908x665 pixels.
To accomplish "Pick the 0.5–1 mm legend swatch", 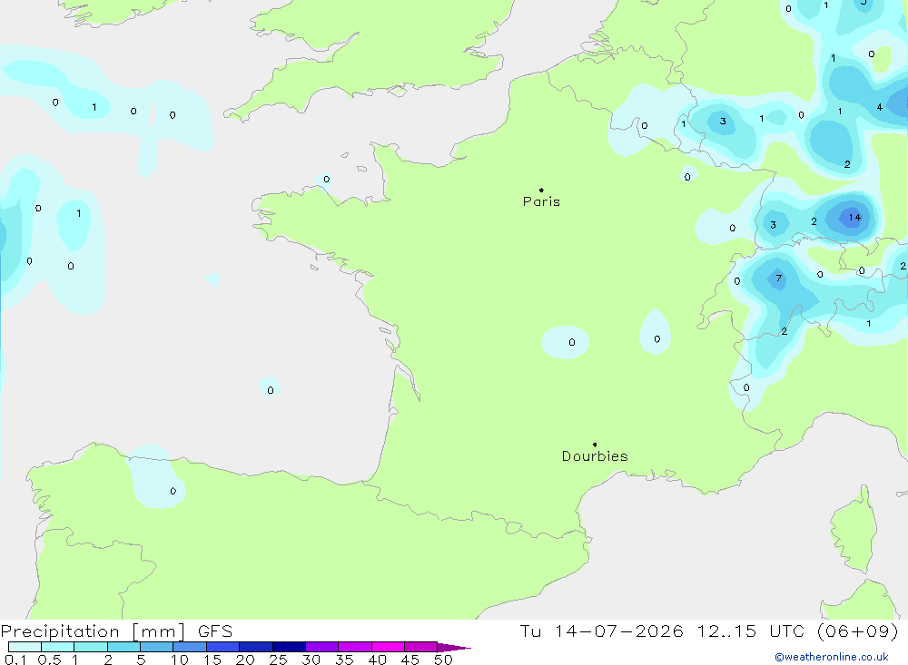I will (x=58, y=647).
